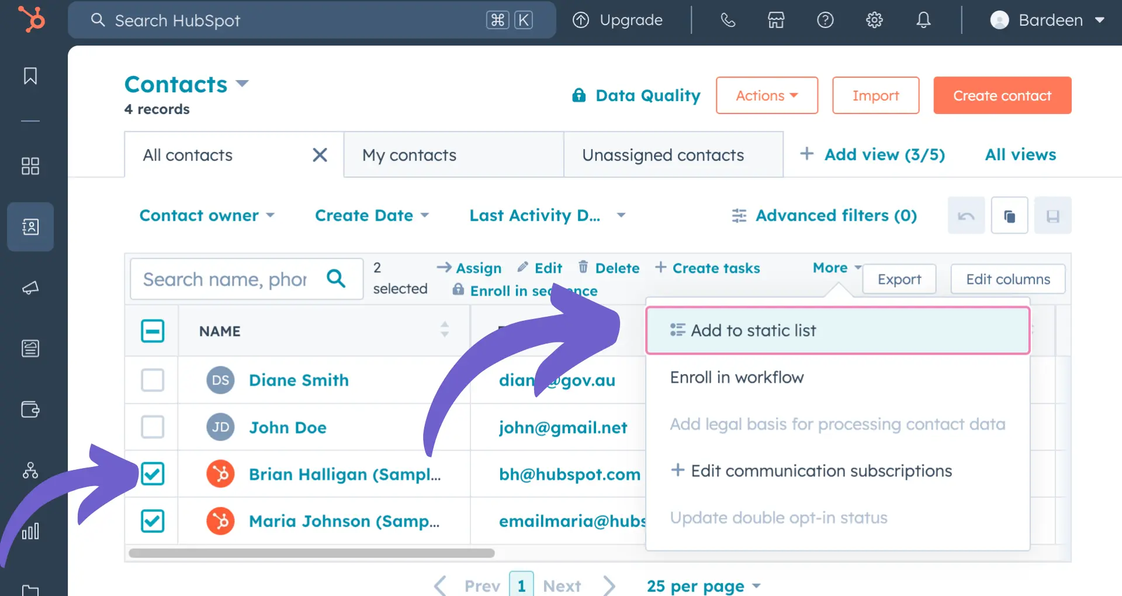This screenshot has height=596, width=1122.
Task: Open the Workspaces grid icon in the sidebar
Action: [30, 166]
